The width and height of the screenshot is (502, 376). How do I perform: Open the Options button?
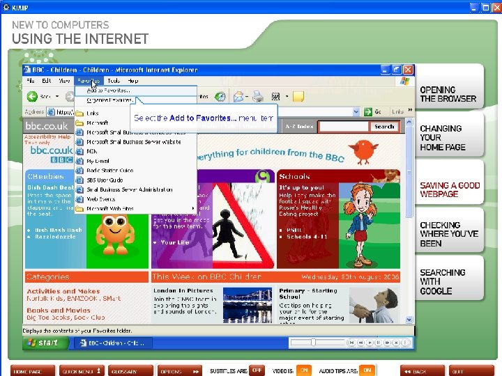[180, 371]
